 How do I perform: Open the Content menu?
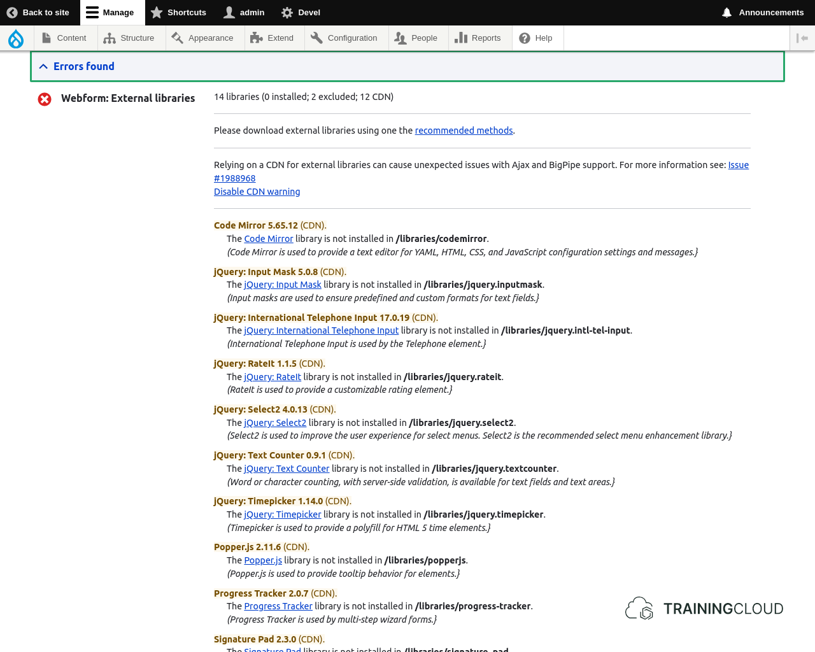coord(64,38)
